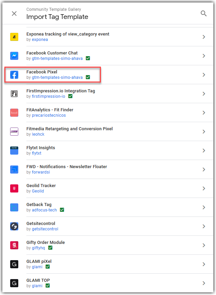Click the Facebook Pixel logo icon

(x=14, y=75)
